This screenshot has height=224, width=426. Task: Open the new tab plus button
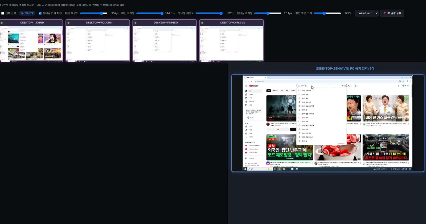tap(269, 77)
